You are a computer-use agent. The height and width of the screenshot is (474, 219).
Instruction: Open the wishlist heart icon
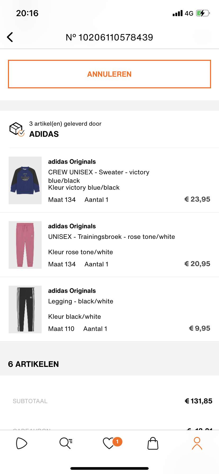(108, 444)
